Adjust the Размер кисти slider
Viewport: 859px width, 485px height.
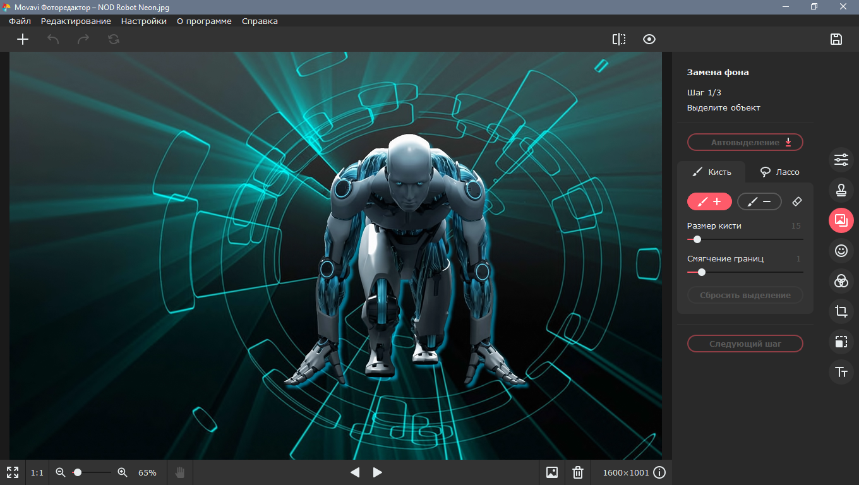pos(697,239)
